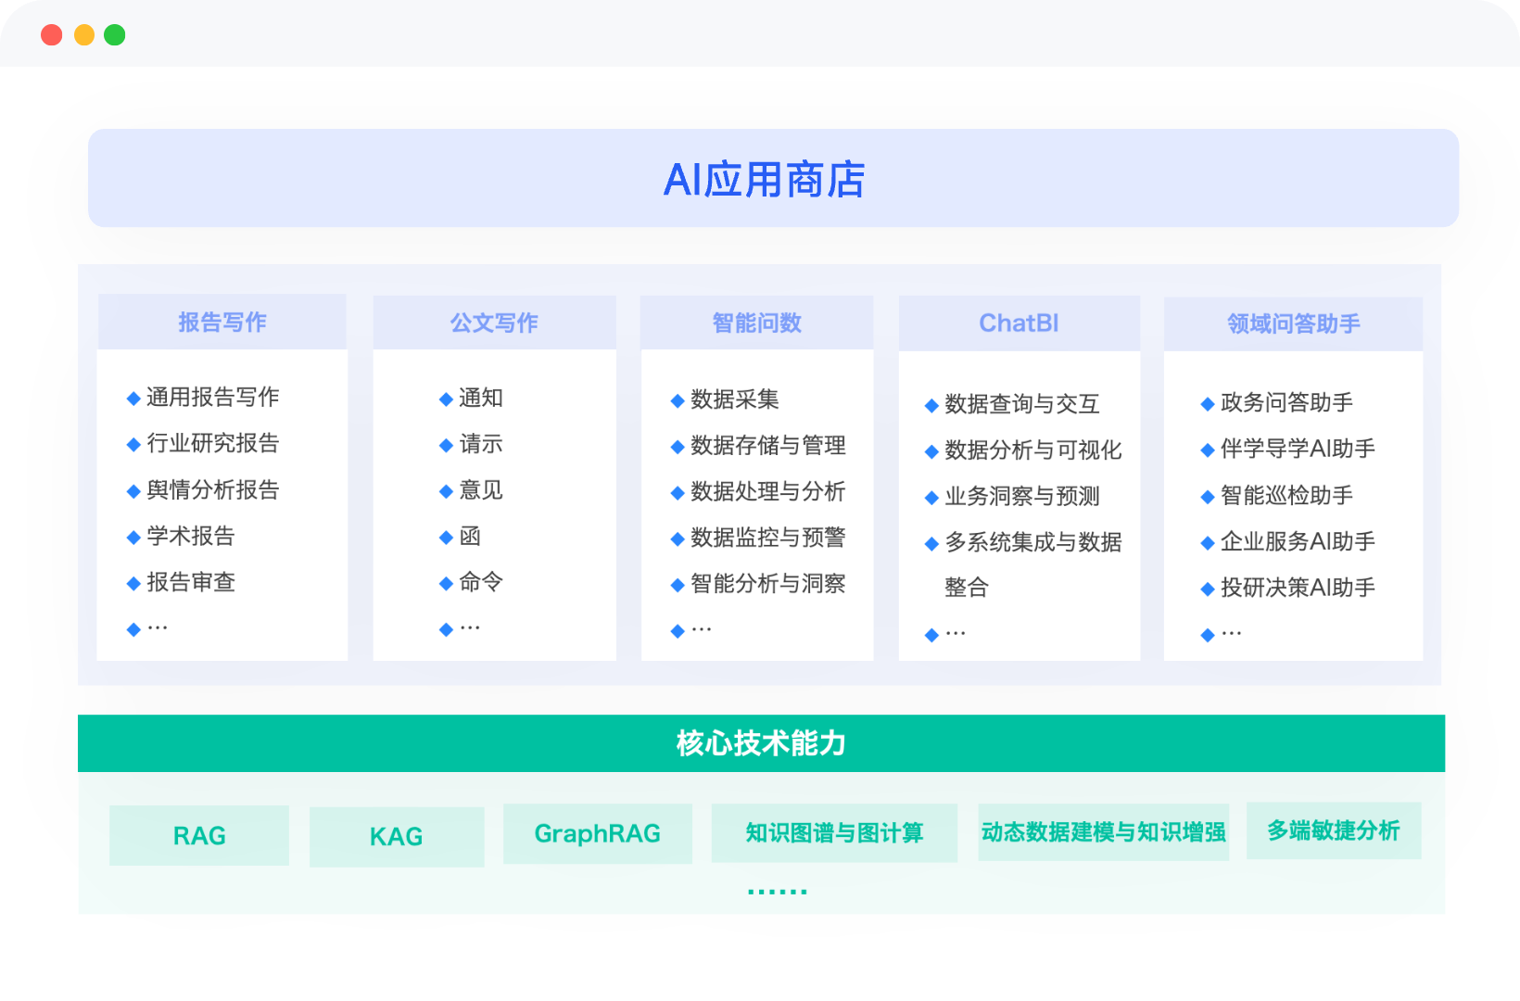
Task: Click the diamond bullet beside 通用报告写作
Action: (133, 399)
